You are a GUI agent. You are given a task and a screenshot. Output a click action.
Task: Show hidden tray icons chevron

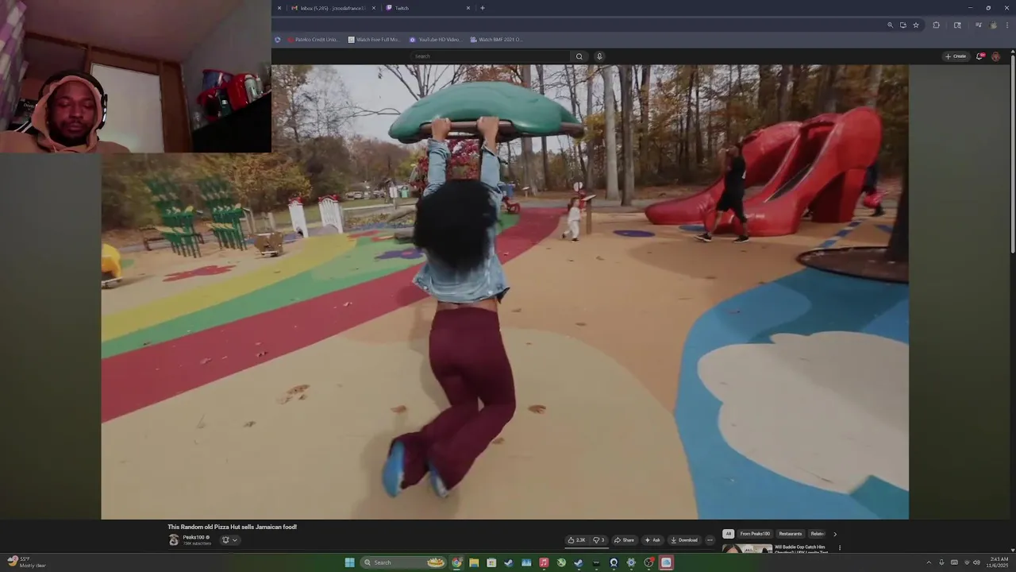click(929, 562)
